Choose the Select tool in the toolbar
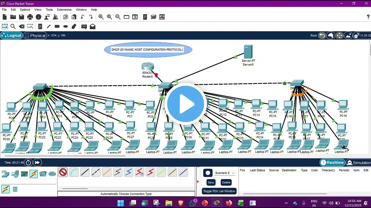Image resolution: width=371 pixels, height=208 pixels. pyautogui.click(x=5, y=27)
